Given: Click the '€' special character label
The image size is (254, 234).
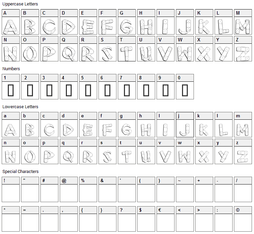Looking at the screenshot, I should [x=166, y=210].
